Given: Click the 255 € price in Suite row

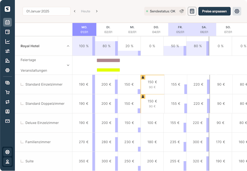Looking at the screenshot, I should pyautogui.click(x=175, y=161).
